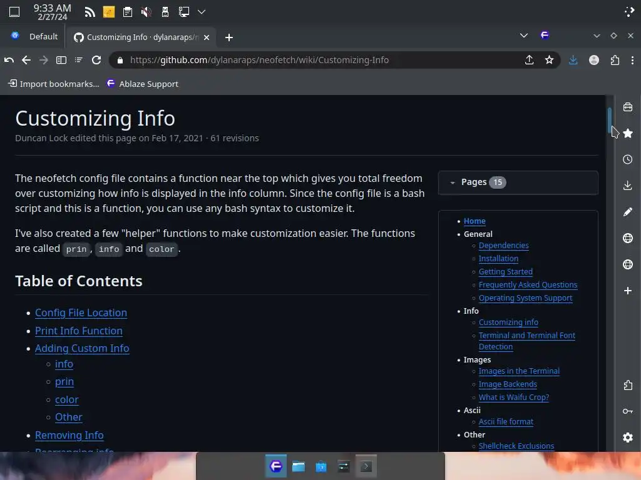Open the profile avatar icon
641x480 pixels.
point(594,60)
